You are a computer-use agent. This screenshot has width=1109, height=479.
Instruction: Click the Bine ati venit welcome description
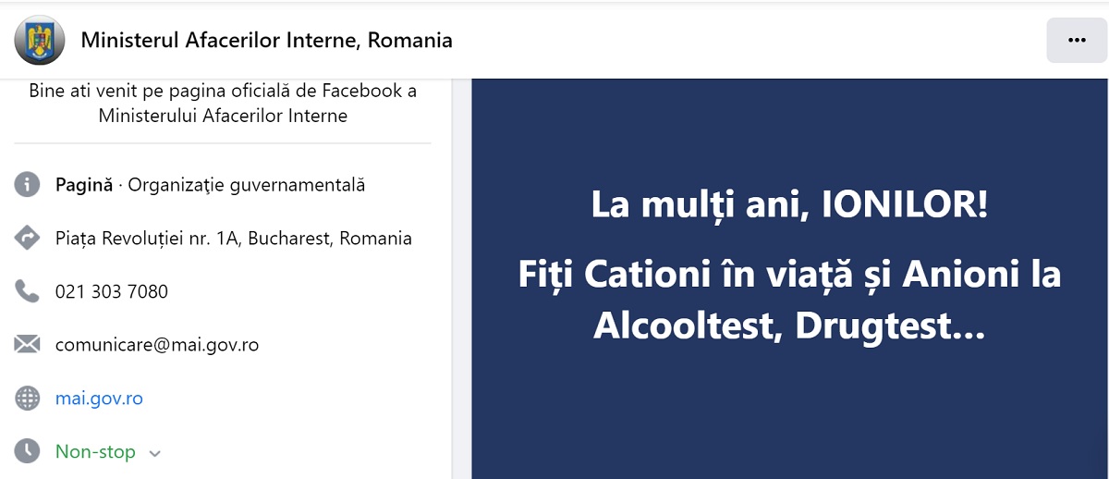pos(223,104)
